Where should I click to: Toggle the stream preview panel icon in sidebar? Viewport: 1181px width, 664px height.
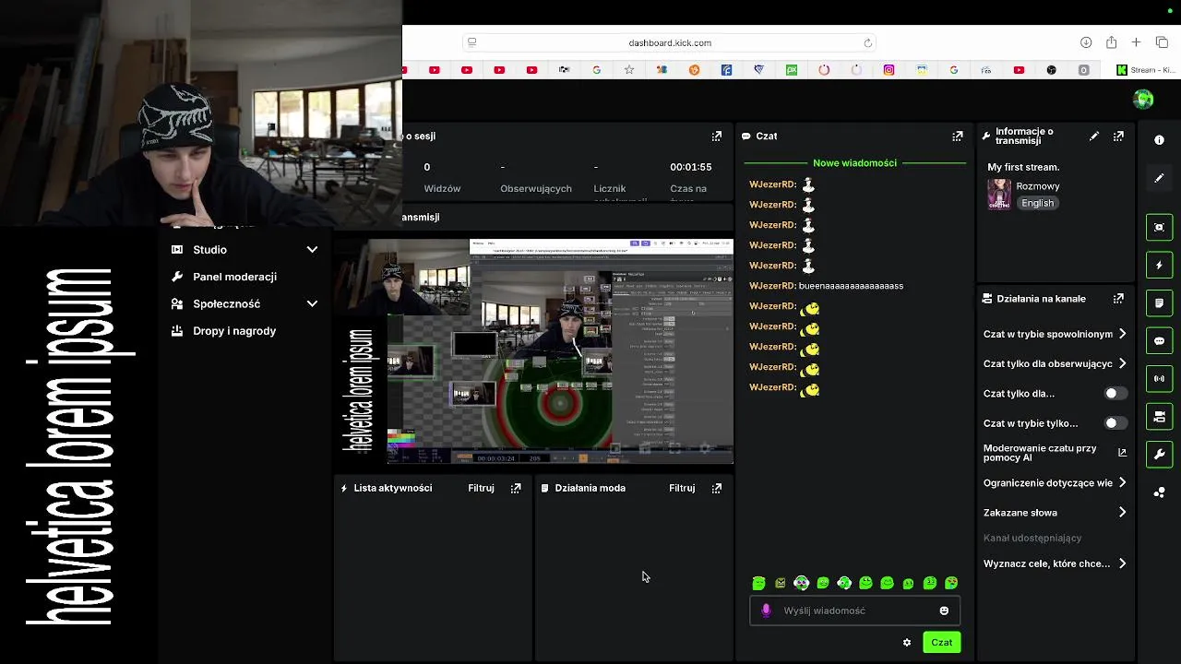pos(1160,227)
